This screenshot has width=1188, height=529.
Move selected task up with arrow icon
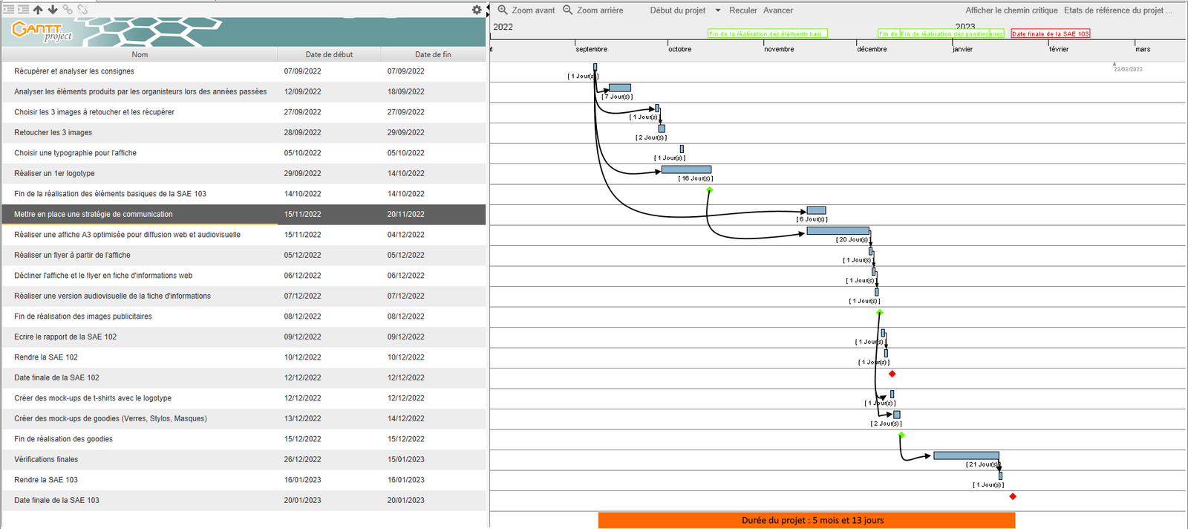tap(38, 10)
